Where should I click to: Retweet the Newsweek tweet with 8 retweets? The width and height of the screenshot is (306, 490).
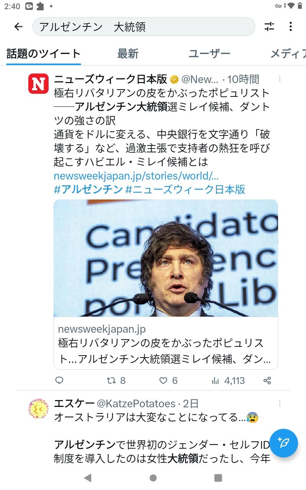[x=116, y=381]
